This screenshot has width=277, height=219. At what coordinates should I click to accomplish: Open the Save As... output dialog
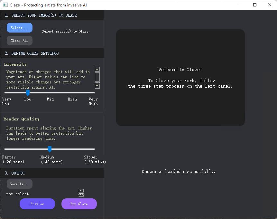point(20,184)
